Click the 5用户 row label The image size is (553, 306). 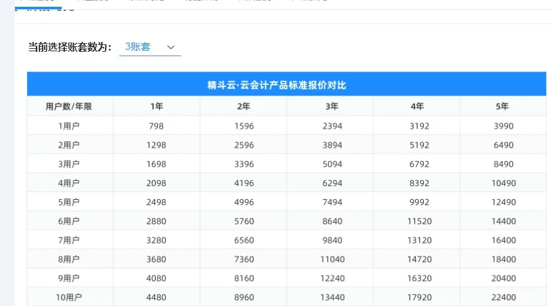pyautogui.click(x=69, y=202)
